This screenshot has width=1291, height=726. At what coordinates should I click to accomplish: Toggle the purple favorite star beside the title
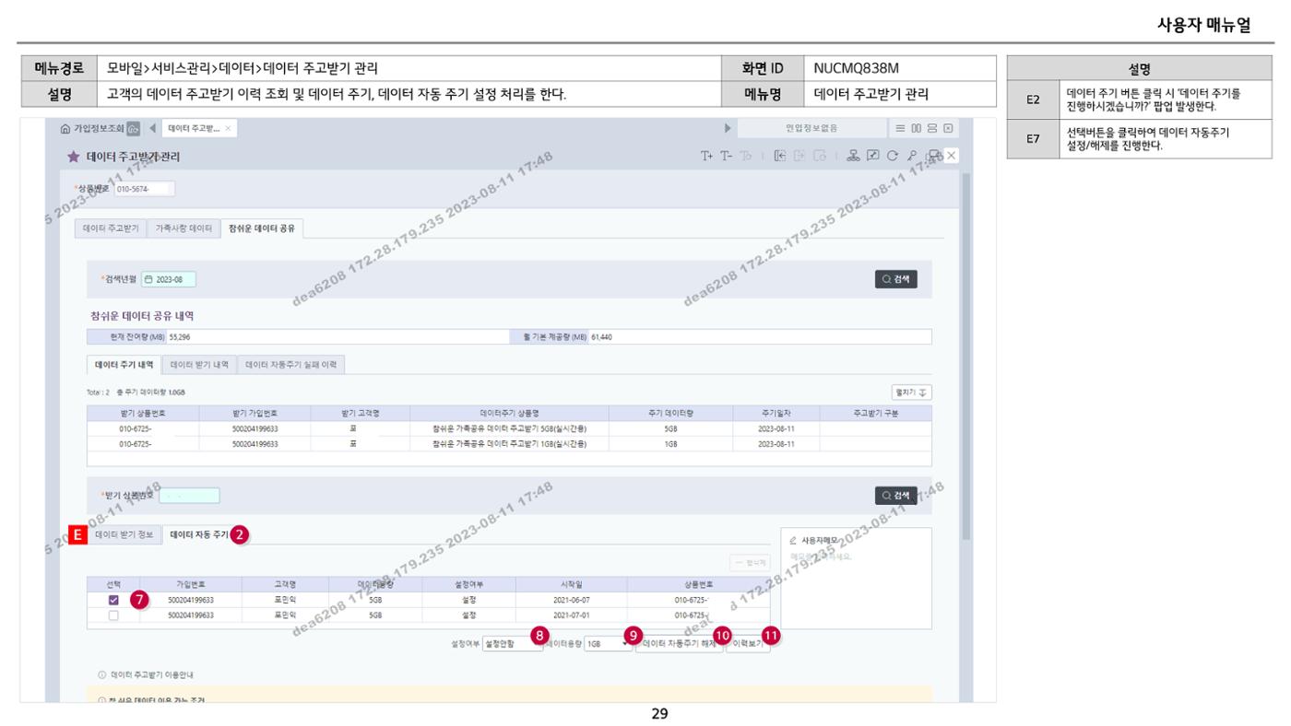tap(73, 158)
